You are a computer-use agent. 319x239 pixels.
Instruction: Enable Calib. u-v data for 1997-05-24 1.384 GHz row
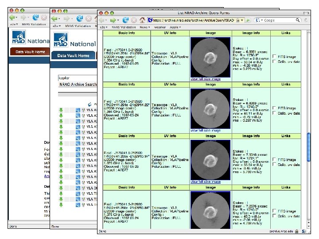click(x=274, y=113)
